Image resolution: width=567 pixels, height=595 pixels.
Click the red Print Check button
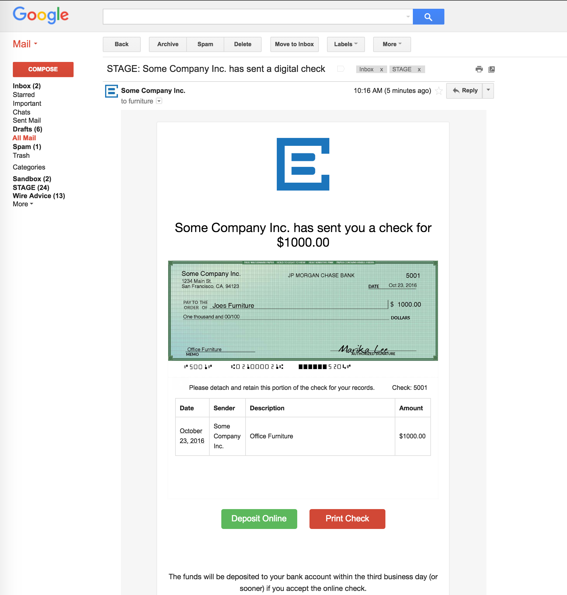tap(347, 518)
